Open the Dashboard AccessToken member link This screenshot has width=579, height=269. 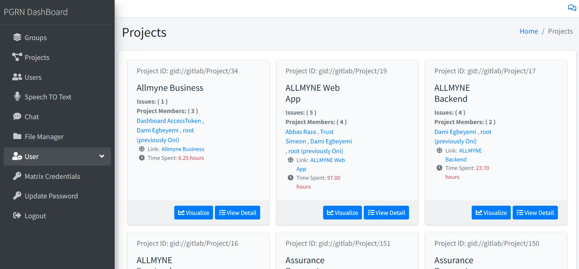tap(169, 121)
